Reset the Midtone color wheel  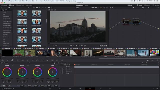[28, 65]
